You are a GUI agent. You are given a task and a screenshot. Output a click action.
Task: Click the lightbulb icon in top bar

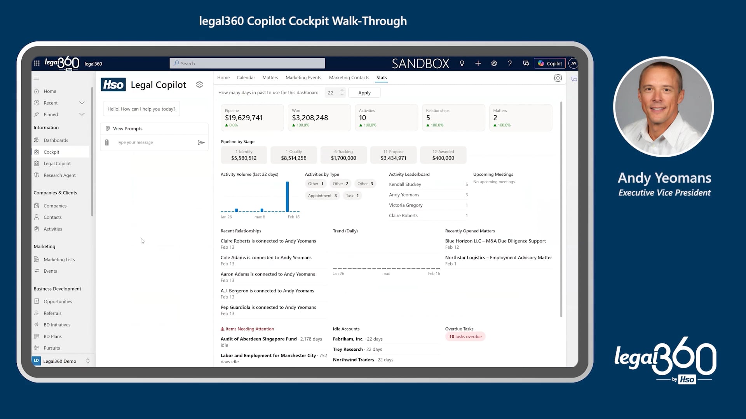coord(462,63)
